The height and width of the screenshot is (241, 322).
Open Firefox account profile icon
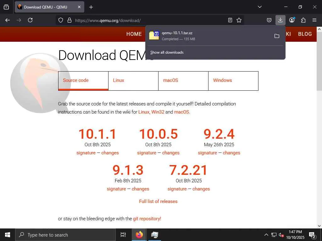(292, 20)
